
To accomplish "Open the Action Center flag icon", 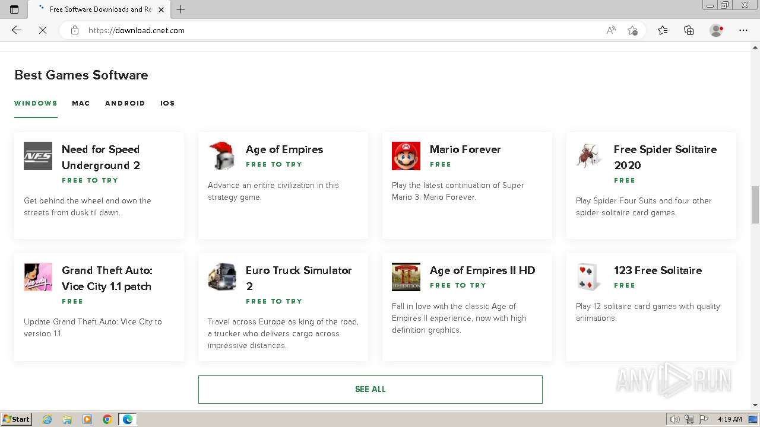I will coord(703,419).
